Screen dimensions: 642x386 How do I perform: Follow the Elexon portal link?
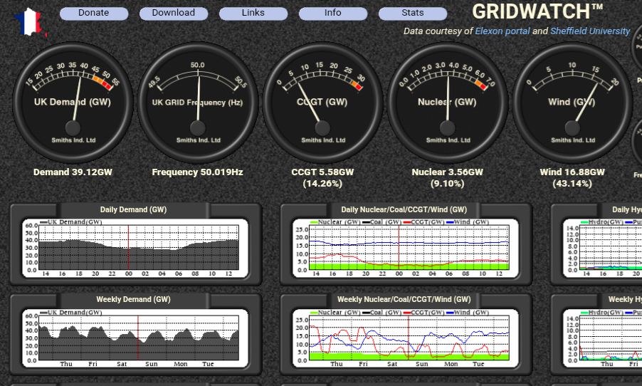coord(502,31)
